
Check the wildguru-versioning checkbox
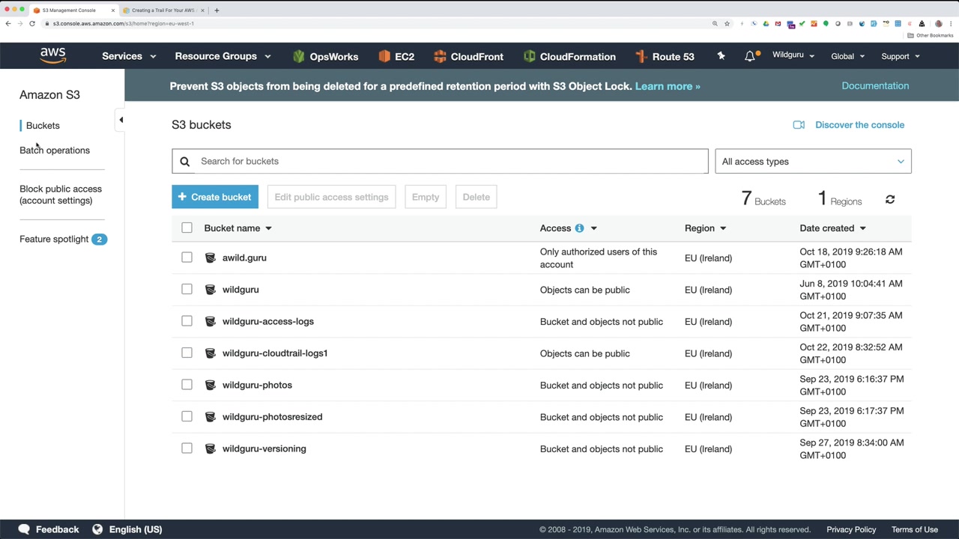187,448
